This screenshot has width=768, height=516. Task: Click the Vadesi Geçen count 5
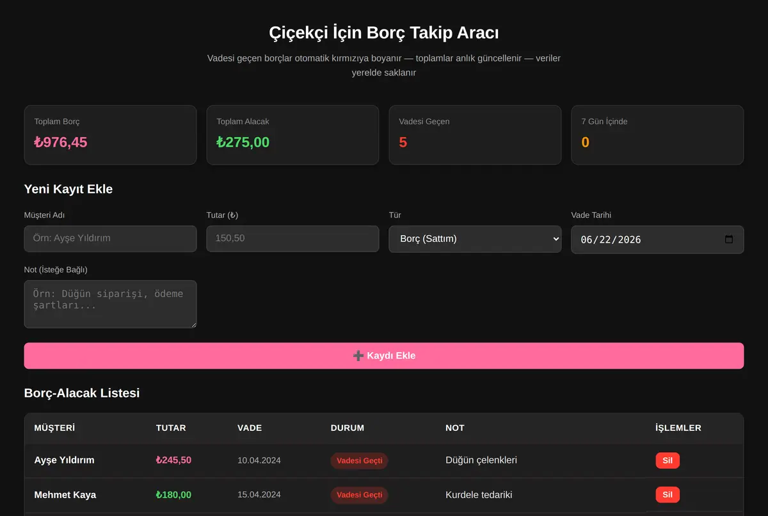(x=403, y=142)
